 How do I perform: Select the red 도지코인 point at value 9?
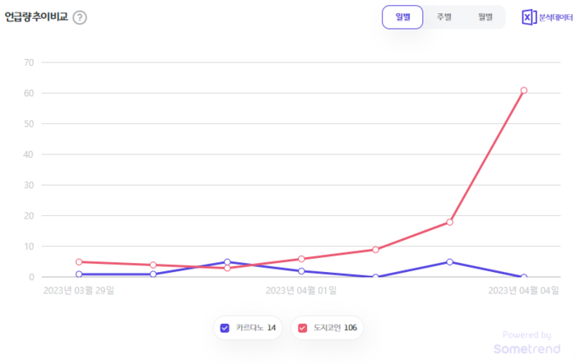[375, 250]
